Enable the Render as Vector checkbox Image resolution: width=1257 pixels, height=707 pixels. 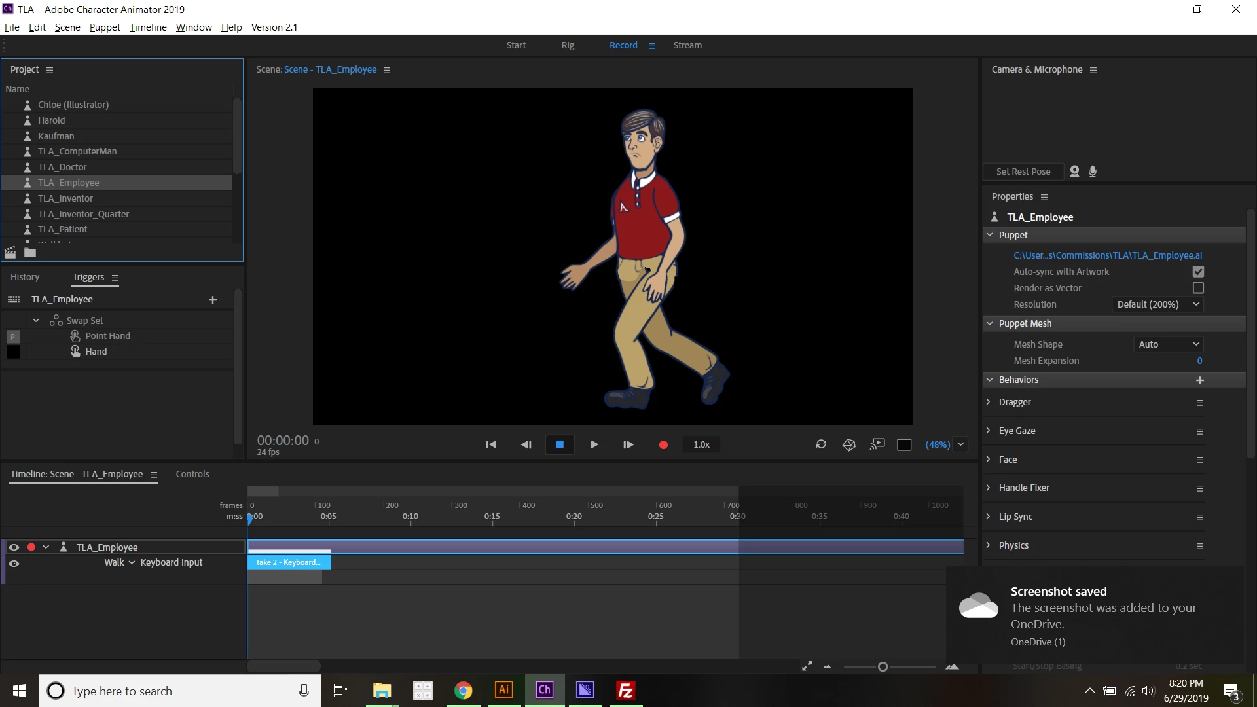(1198, 288)
